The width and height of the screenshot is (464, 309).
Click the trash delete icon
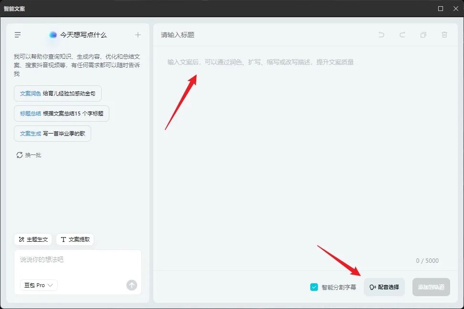tap(444, 34)
